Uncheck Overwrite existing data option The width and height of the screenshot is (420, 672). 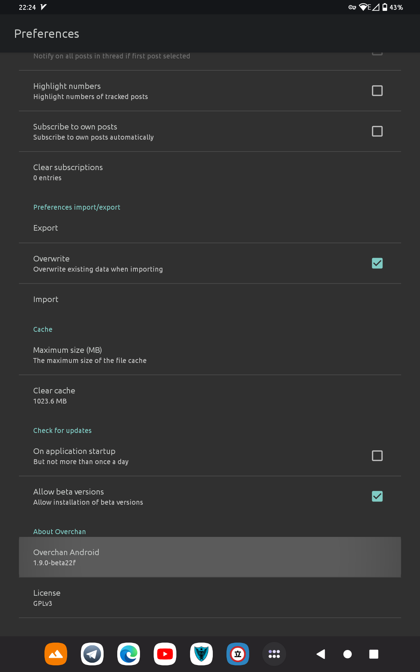pos(377,263)
